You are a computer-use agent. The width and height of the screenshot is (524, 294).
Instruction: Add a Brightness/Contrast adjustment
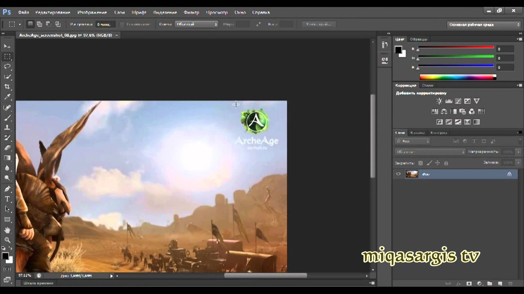point(439,101)
